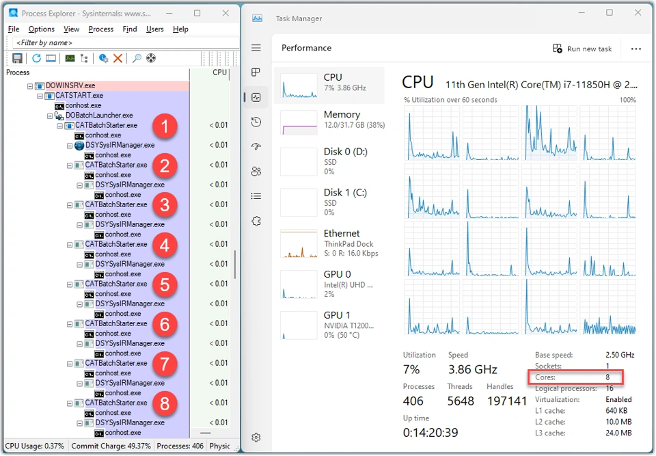Select the Memory performance card
The height and width of the screenshot is (456, 656).
click(x=329, y=122)
